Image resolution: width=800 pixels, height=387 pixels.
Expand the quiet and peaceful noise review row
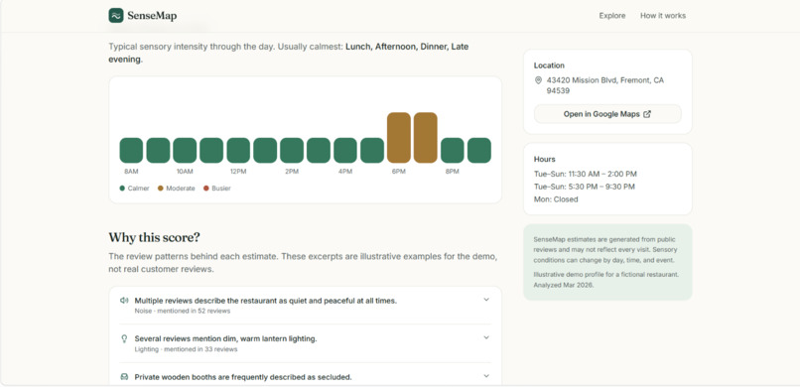point(305,305)
